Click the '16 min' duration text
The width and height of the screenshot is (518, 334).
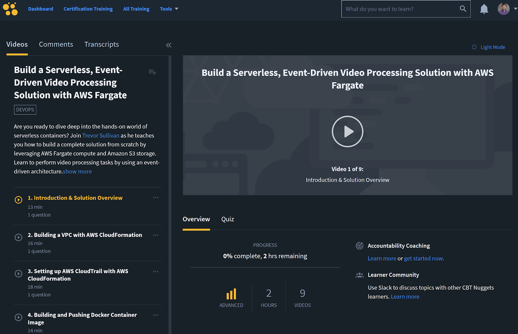click(x=35, y=243)
